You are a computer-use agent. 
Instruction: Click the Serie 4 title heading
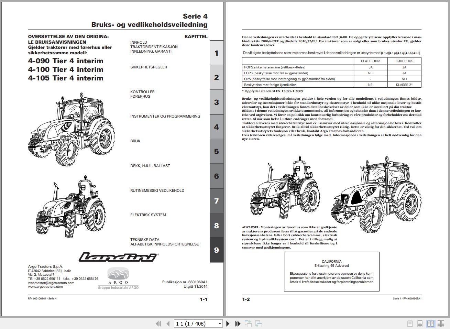coord(195,16)
